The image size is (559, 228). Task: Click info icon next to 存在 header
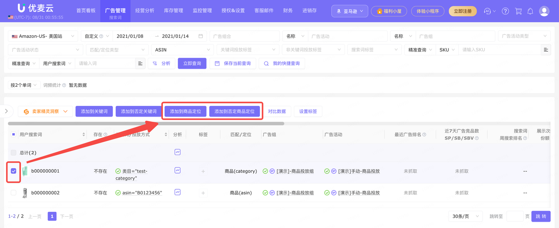(105, 135)
